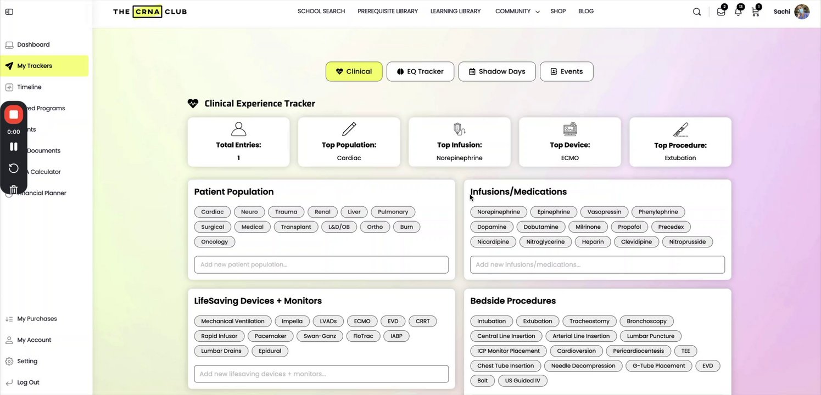Image resolution: width=821 pixels, height=395 pixels.
Task: Open the messages inbox icon
Action: [x=721, y=12]
